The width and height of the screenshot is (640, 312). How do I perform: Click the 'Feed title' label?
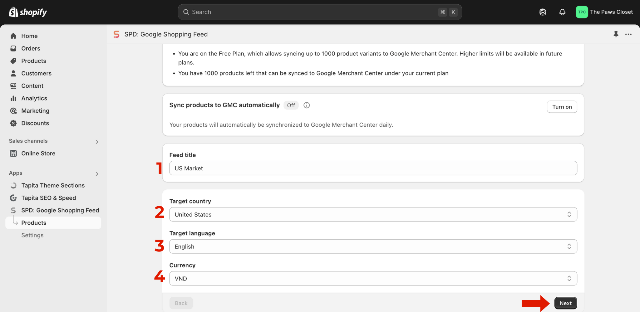[x=183, y=155]
